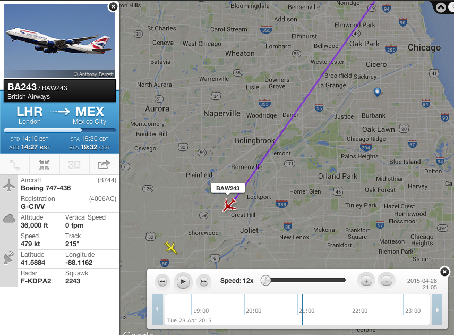Play the flight playback
Screen dimensions: 454x335
[183, 281]
